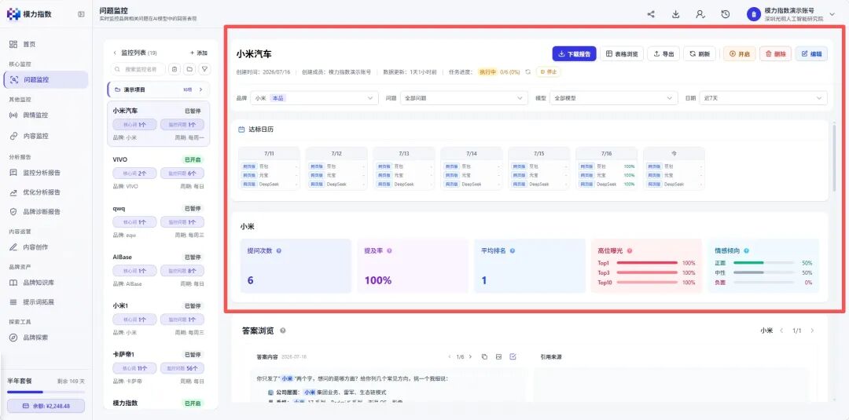Select the AIBase monitor card

pyautogui.click(x=158, y=270)
